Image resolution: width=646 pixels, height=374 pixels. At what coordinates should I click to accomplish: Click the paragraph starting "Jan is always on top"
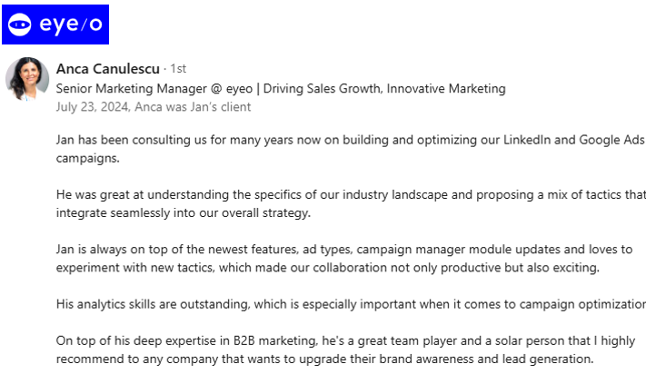pyautogui.click(x=273, y=259)
